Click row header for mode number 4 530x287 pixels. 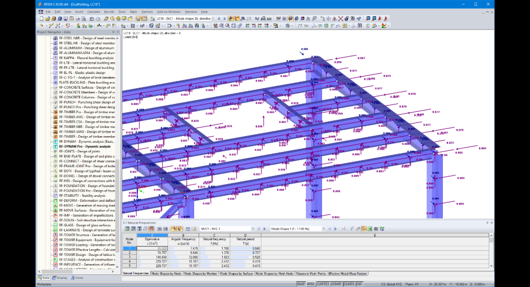coord(129,262)
